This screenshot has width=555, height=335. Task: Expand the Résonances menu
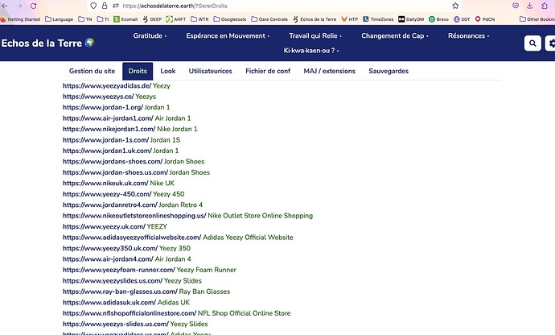(469, 35)
